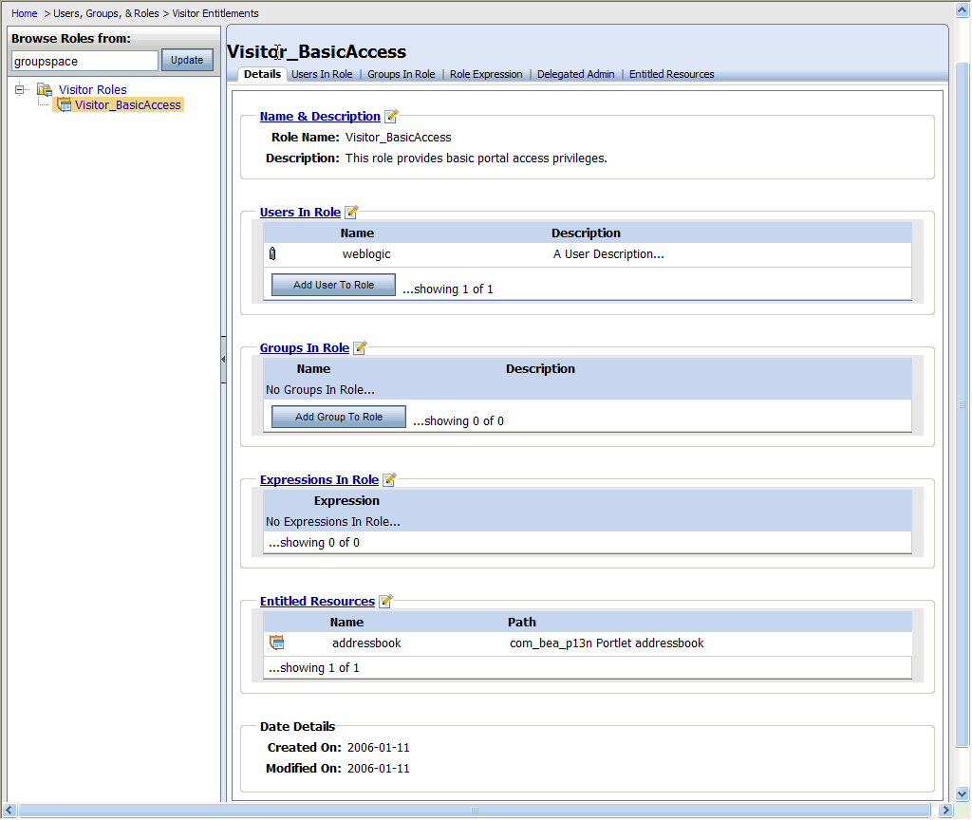
Task: Open the Delegated Admin tab
Action: [x=576, y=74]
